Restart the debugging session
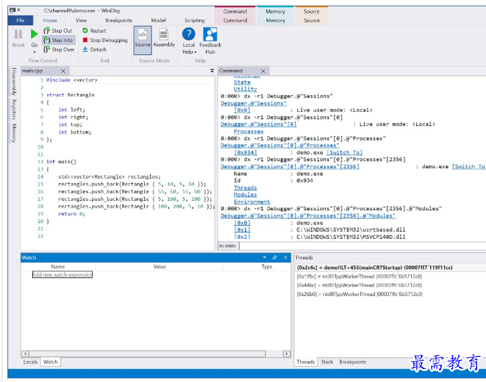The height and width of the screenshot is (382, 486). (94, 31)
